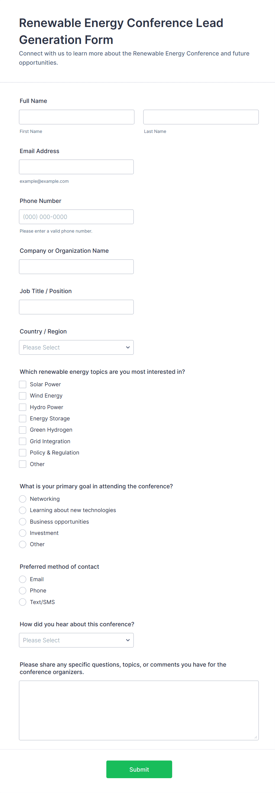The height and width of the screenshot is (793, 275).
Task: Click the comments text area
Action: [139, 710]
